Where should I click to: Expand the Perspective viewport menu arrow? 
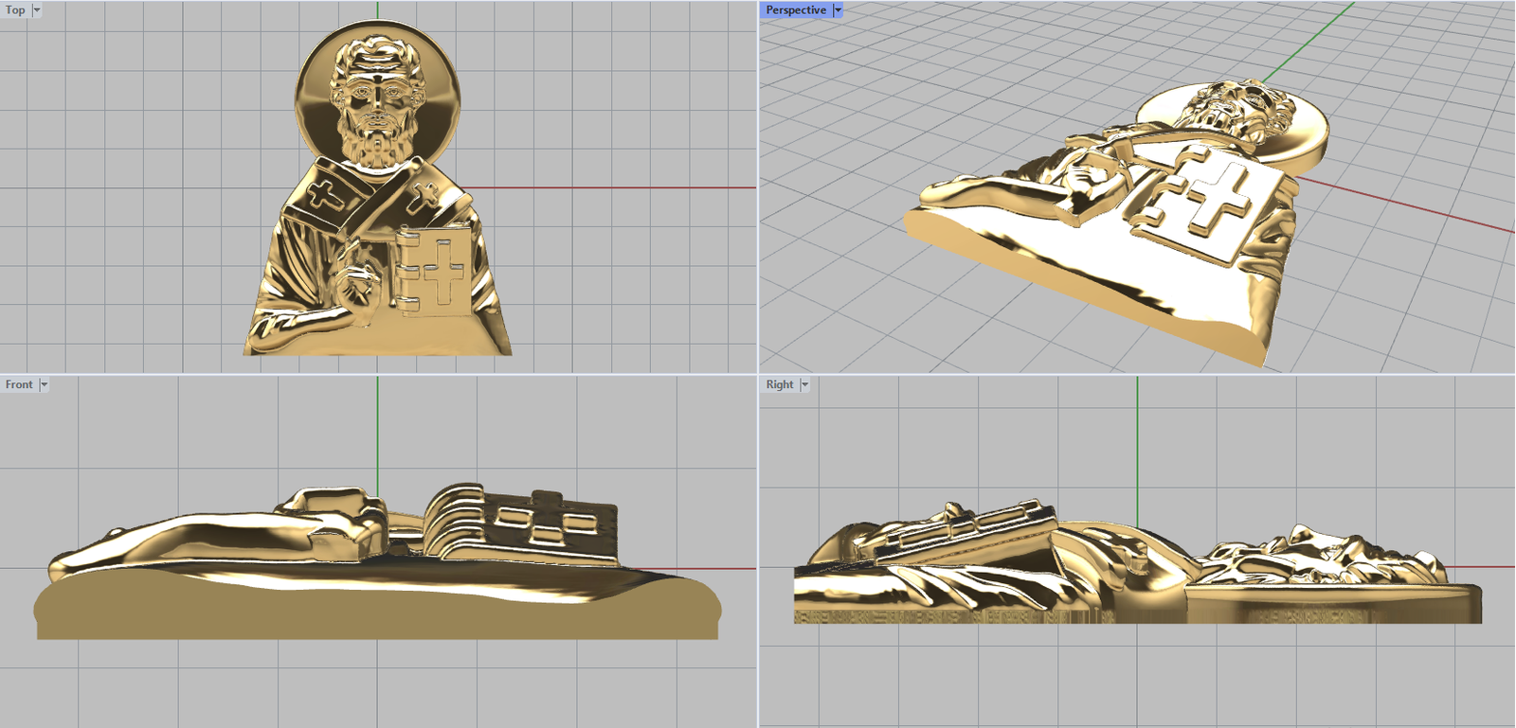click(838, 10)
